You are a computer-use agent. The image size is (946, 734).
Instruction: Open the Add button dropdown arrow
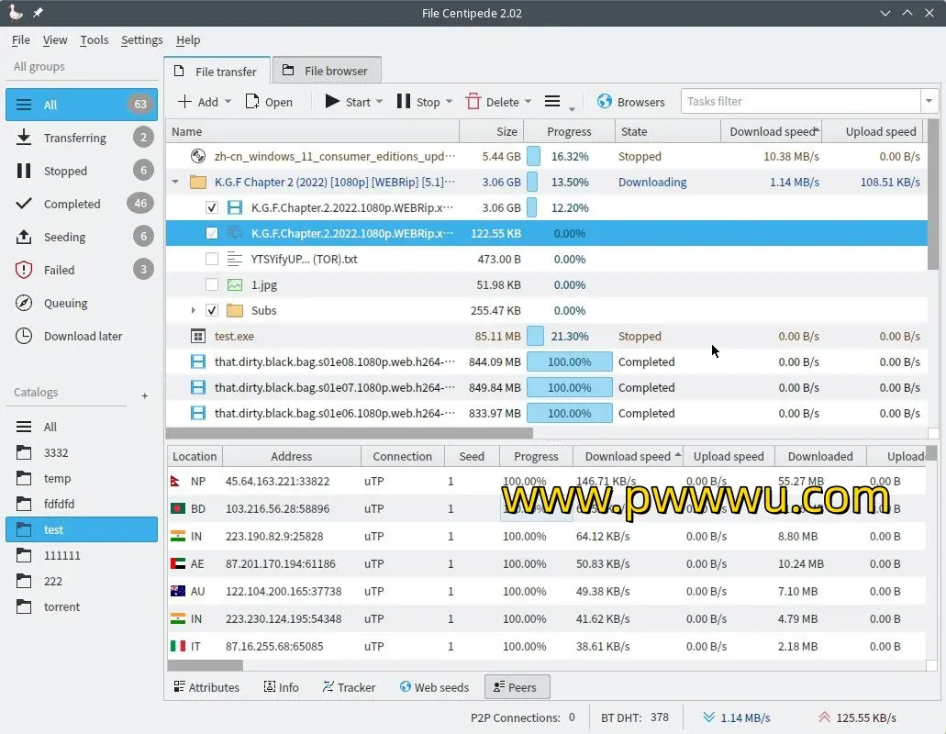(x=228, y=102)
